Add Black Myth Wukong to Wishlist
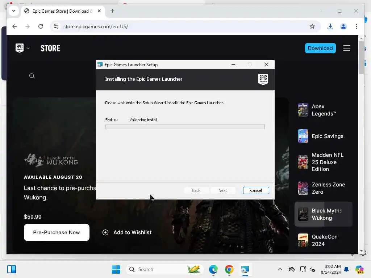 coord(127,232)
